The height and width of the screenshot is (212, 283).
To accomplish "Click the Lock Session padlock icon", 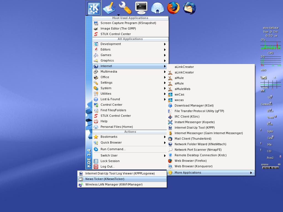I will tap(96, 161).
